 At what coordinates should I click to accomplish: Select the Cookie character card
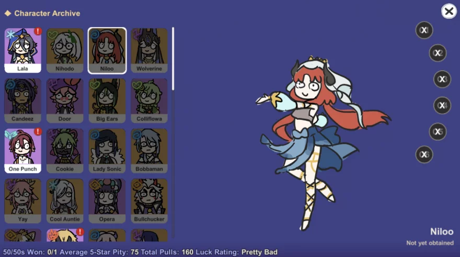click(x=65, y=151)
